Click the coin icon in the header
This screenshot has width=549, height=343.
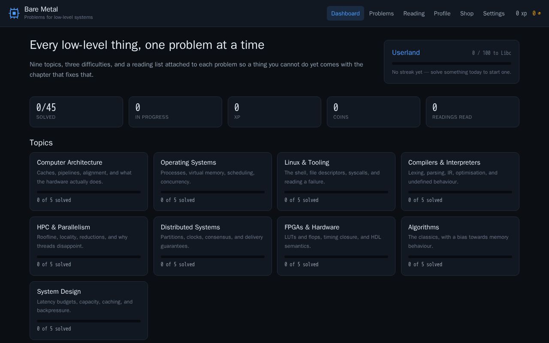tap(539, 13)
